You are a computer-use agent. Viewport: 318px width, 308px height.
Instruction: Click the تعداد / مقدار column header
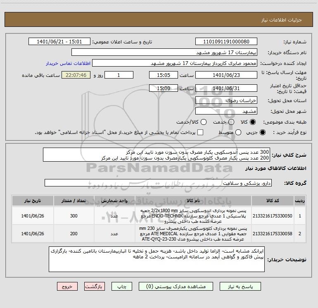(x=74, y=201)
